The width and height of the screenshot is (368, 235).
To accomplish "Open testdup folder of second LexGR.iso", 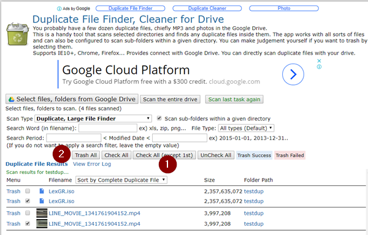I will (x=254, y=201).
